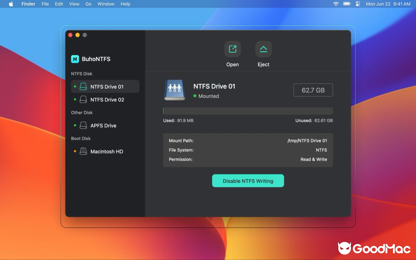
Task: Minimize the BuhoNTFS window
Action: coord(77,35)
